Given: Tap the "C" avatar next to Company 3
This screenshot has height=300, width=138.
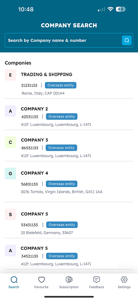Looking at the screenshot, I should 10,142.
